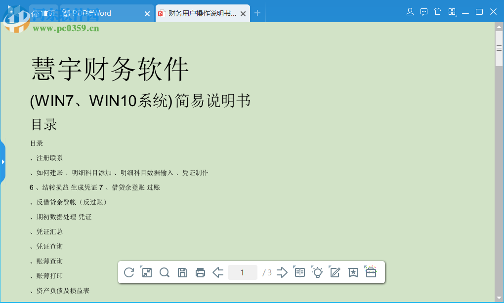Open the PDF toolbox icon
The height and width of the screenshot is (303, 504).
point(371,272)
